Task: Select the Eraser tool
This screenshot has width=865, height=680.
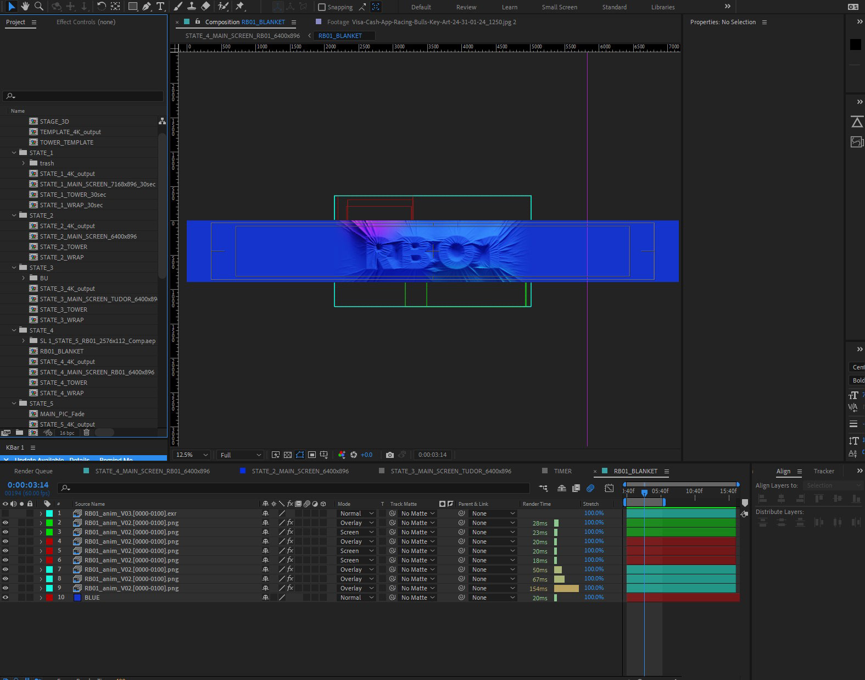Action: click(x=205, y=6)
